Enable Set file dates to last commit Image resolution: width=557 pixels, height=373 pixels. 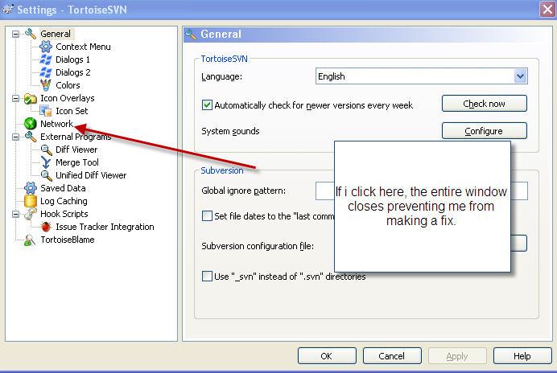click(x=207, y=215)
